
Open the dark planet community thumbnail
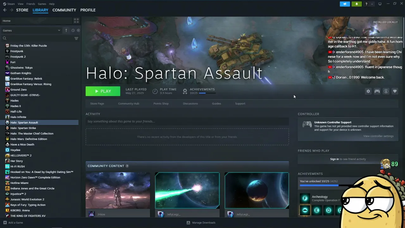coord(257,191)
